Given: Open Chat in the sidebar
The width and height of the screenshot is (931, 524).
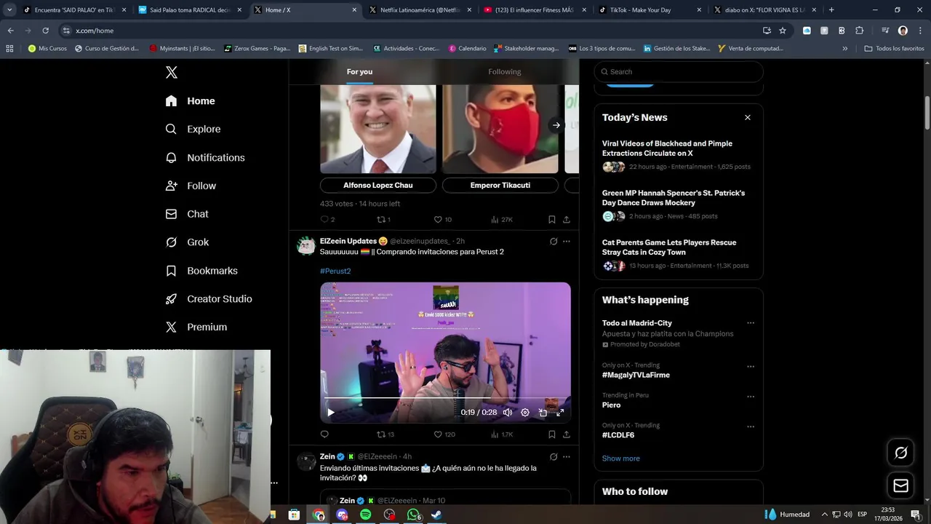Looking at the screenshot, I should point(187,214).
